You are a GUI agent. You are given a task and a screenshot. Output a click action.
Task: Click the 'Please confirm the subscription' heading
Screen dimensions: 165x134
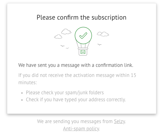81,17
